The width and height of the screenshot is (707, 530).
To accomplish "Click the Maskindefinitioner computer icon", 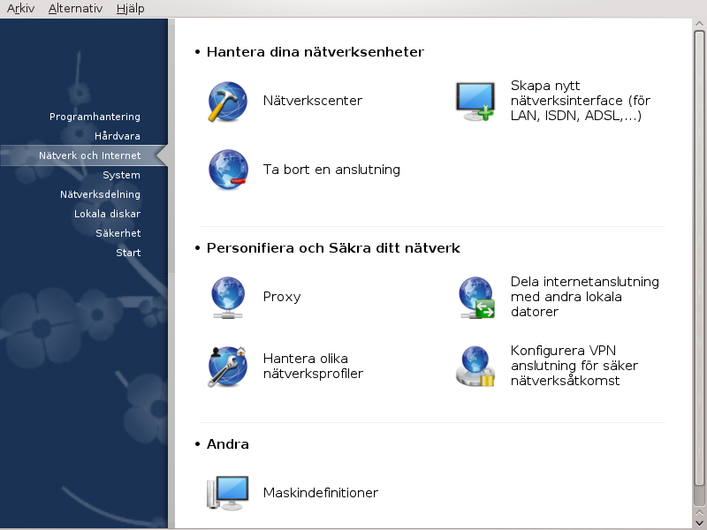I will pyautogui.click(x=228, y=493).
